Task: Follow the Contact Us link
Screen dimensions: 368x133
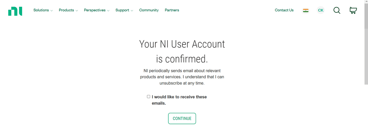Action: pyautogui.click(x=284, y=10)
